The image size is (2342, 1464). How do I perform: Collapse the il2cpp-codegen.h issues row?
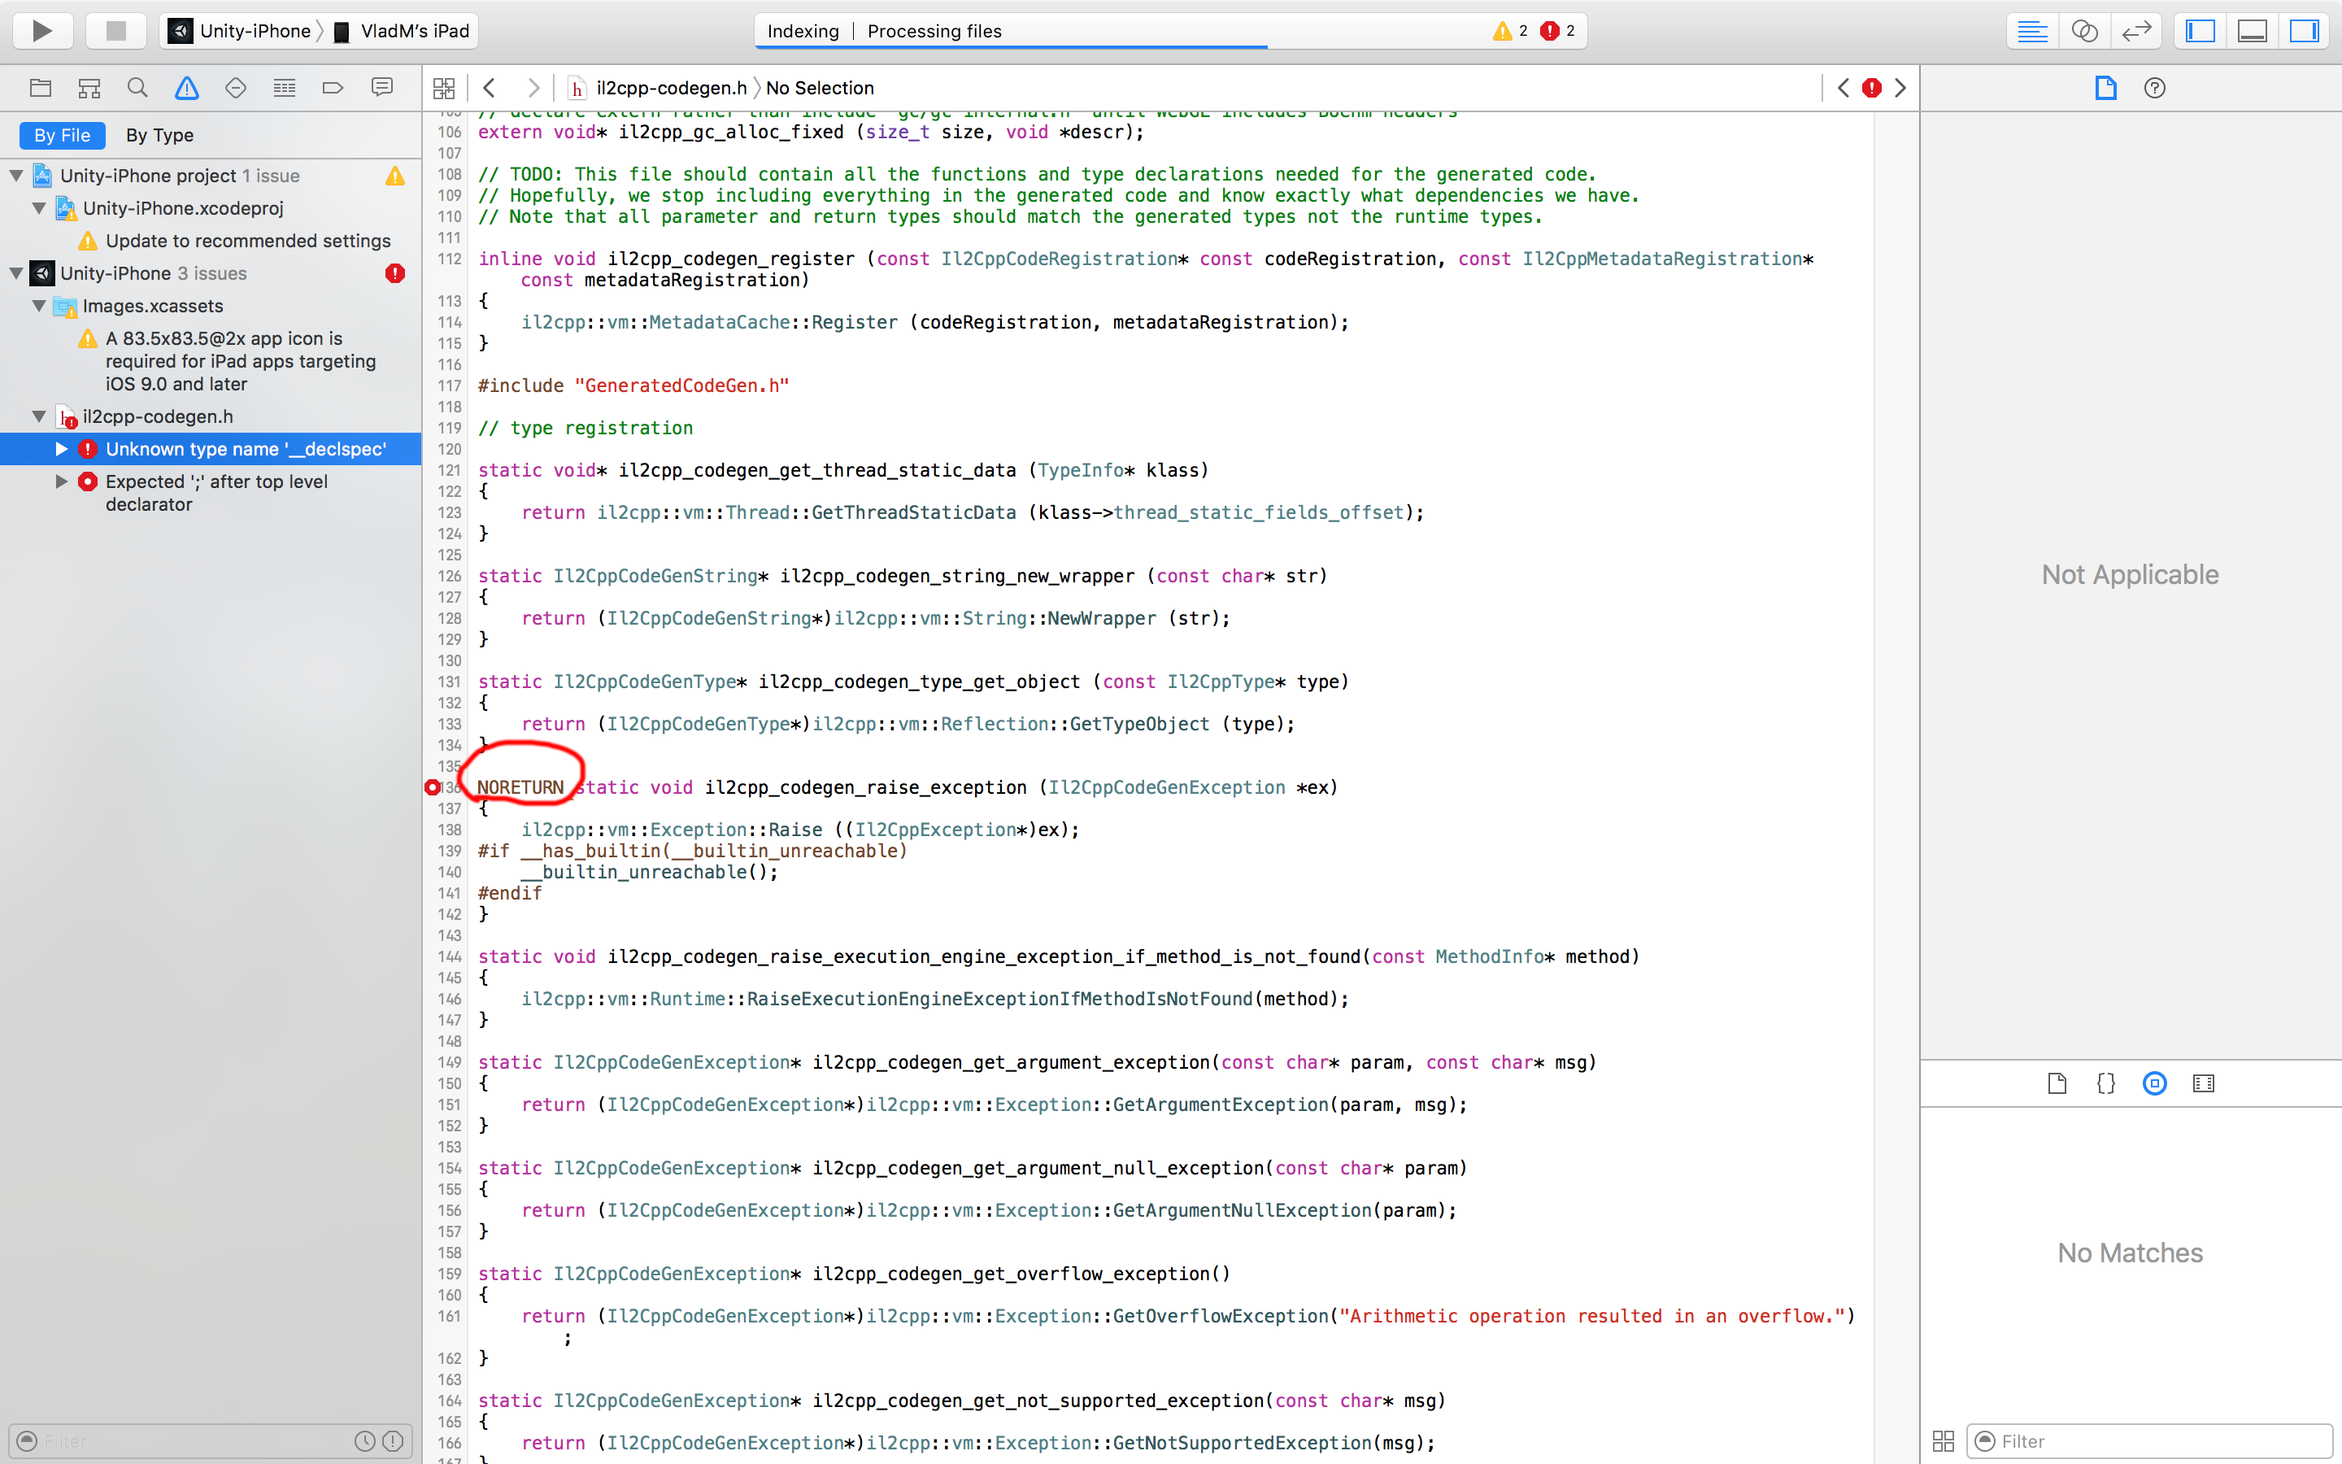[x=39, y=416]
